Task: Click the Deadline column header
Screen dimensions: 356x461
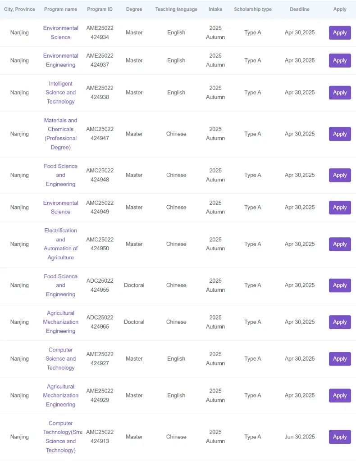Action: [300, 9]
